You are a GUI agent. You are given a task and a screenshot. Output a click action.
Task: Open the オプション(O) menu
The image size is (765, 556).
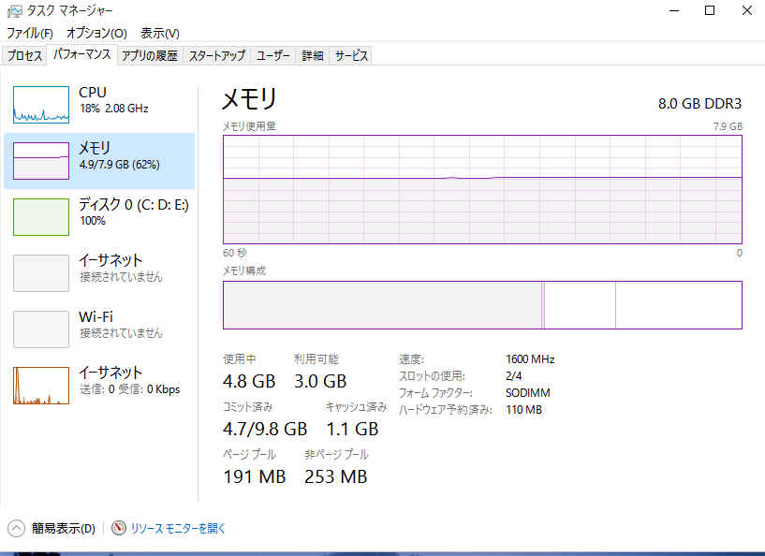pos(96,33)
